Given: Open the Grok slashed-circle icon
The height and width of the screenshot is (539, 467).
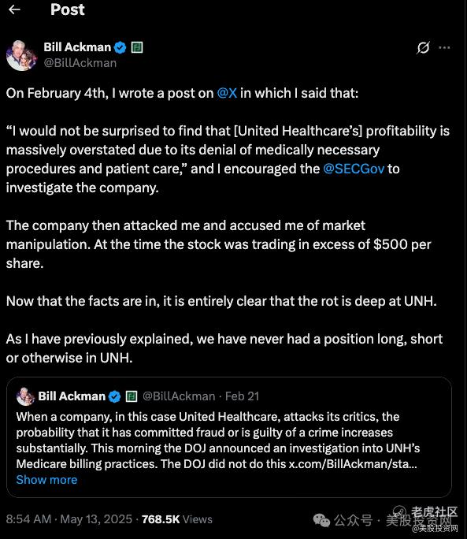Looking at the screenshot, I should pos(423,47).
